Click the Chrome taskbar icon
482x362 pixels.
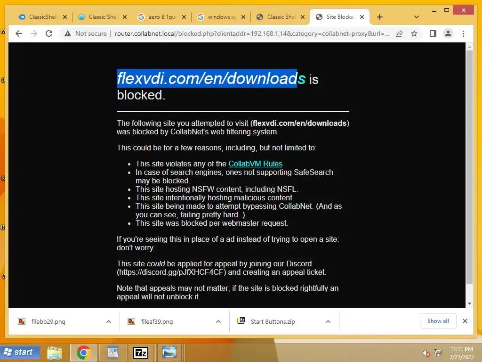[x=84, y=353]
